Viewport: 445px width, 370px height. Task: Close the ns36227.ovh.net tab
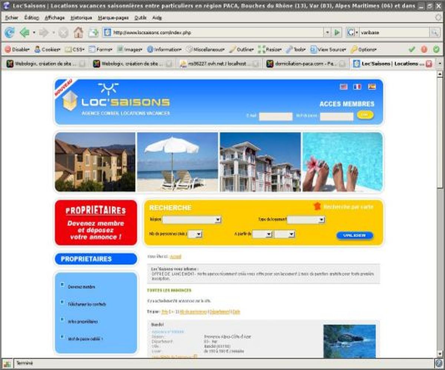tap(256, 64)
